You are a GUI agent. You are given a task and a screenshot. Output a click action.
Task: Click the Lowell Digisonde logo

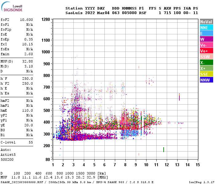click(x=12, y=6)
